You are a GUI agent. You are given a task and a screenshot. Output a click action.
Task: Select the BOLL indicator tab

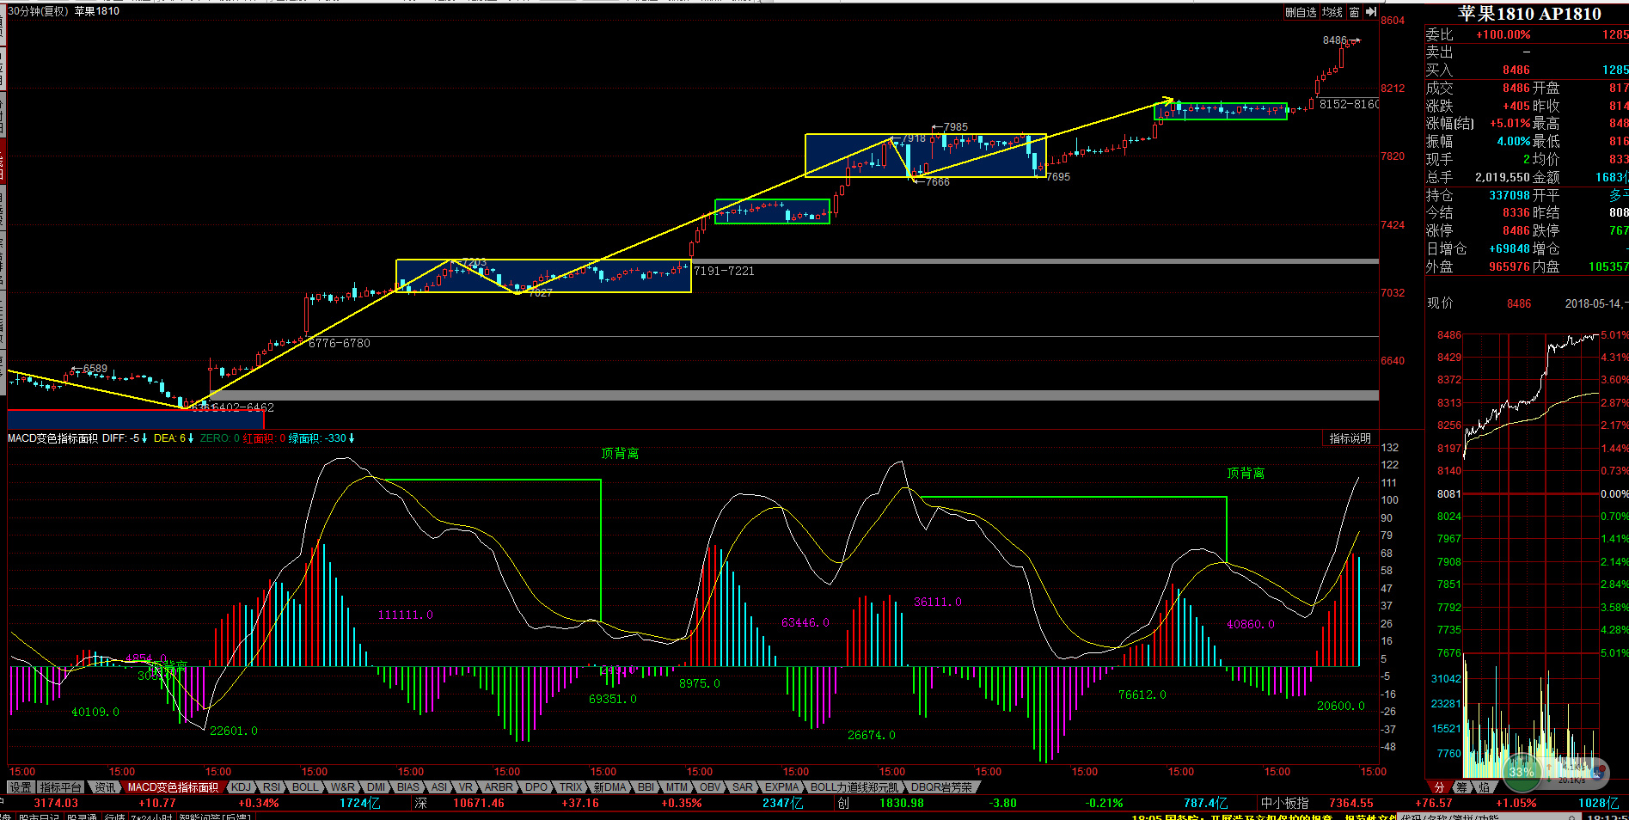tap(305, 787)
